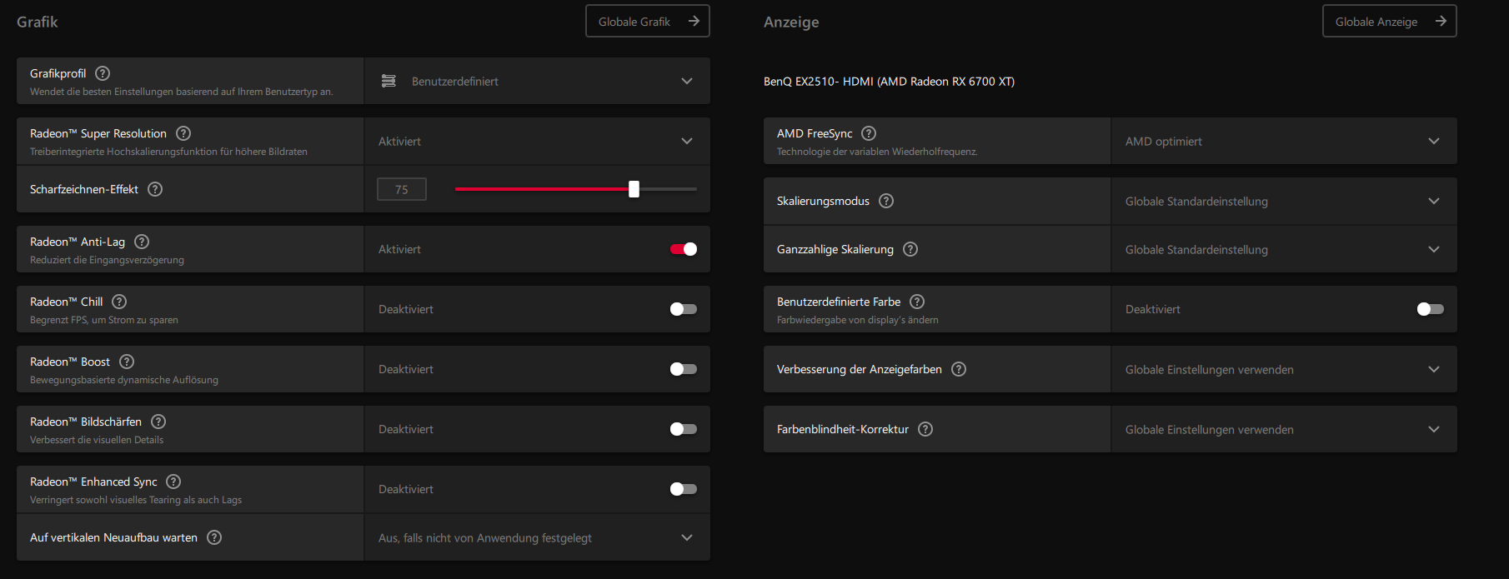Viewport: 1509px width, 579px height.
Task: Open the AMD FreeSync dropdown
Action: coord(1284,142)
